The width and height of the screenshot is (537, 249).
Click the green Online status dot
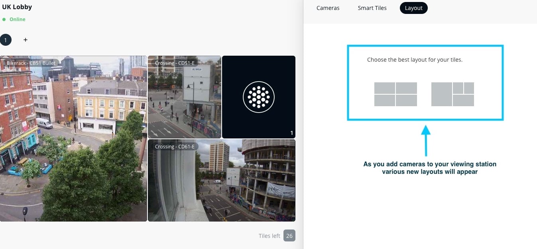[x=4, y=19]
